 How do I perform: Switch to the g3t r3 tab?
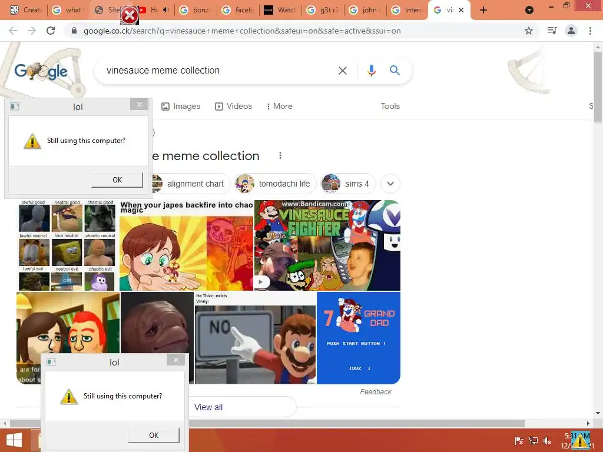pos(322,10)
